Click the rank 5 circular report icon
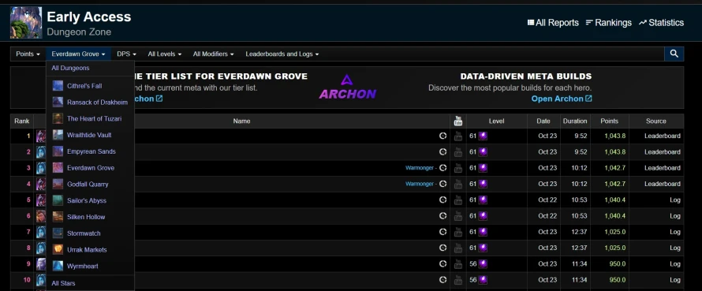 pyautogui.click(x=442, y=200)
